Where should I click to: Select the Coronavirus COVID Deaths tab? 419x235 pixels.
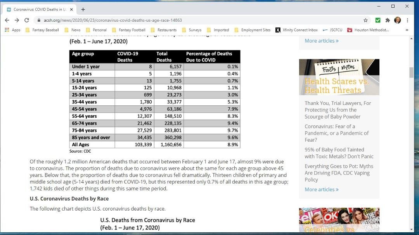click(x=40, y=10)
